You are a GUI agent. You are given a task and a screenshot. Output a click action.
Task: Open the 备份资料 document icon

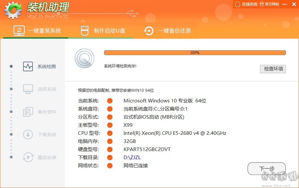click(x=28, y=112)
